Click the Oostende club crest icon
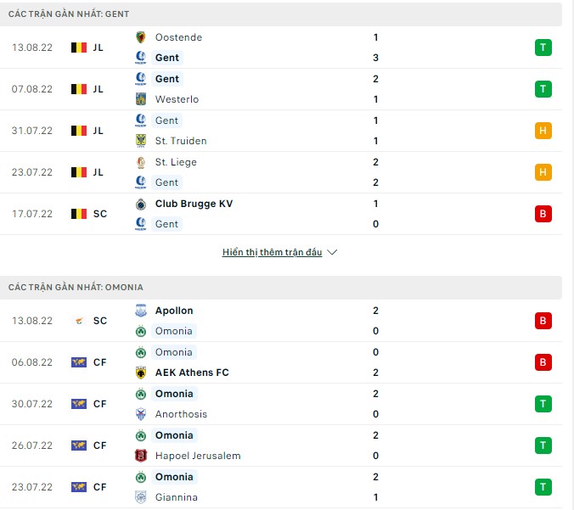The height and width of the screenshot is (510, 574). (x=141, y=37)
